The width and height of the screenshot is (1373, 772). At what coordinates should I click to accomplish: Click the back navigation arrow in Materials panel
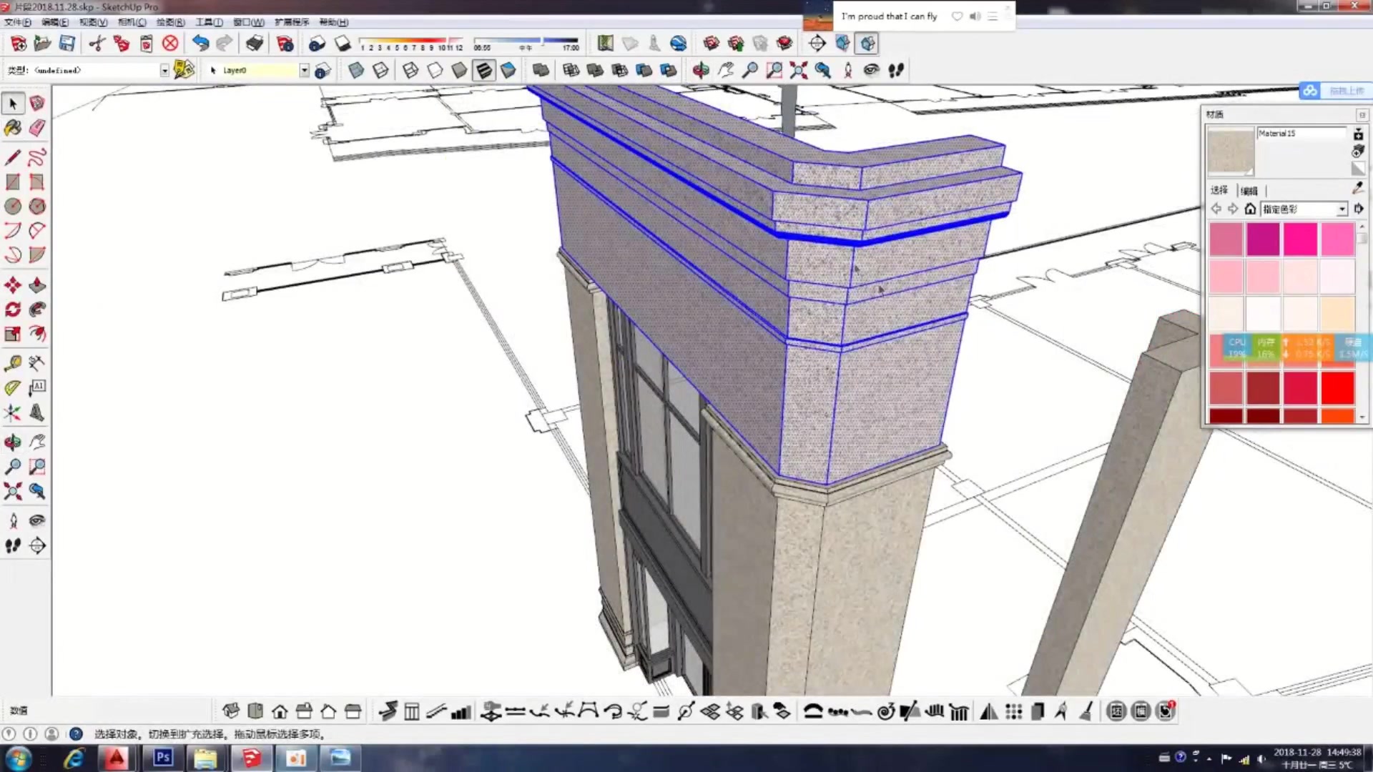1217,209
